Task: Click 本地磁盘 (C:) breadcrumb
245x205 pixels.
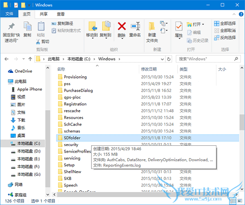Action: pyautogui.click(x=79, y=59)
